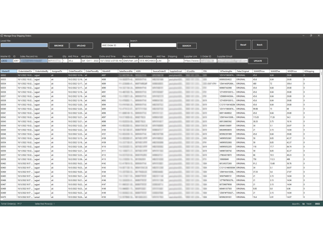Click tracking number cell C12151104140284
The width and height of the screenshot is (323, 242).
[x=227, y=105]
